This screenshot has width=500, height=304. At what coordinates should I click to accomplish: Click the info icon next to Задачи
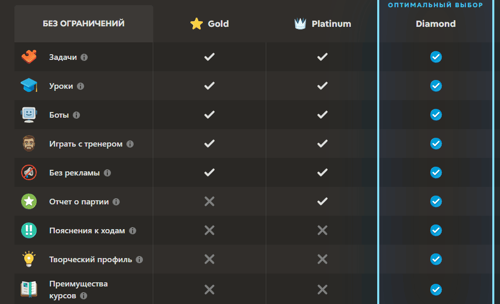pyautogui.click(x=84, y=57)
